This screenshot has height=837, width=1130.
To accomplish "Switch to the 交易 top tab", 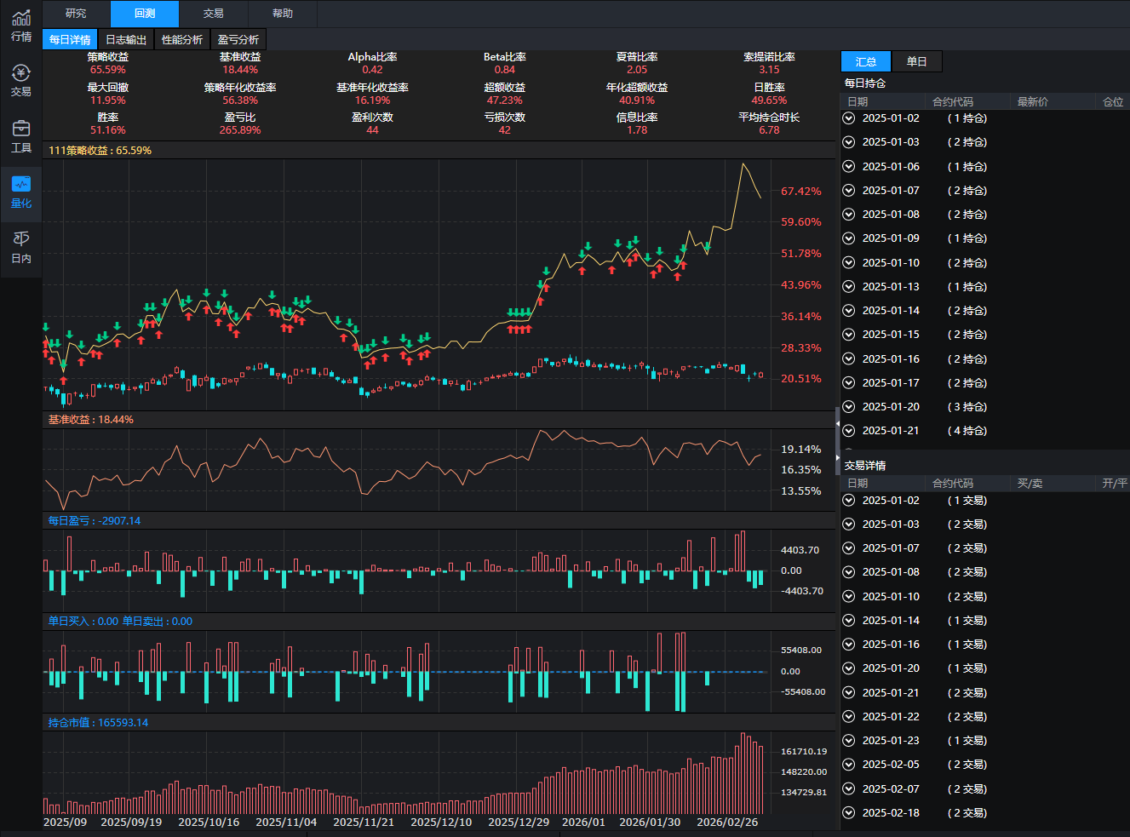I will [214, 14].
